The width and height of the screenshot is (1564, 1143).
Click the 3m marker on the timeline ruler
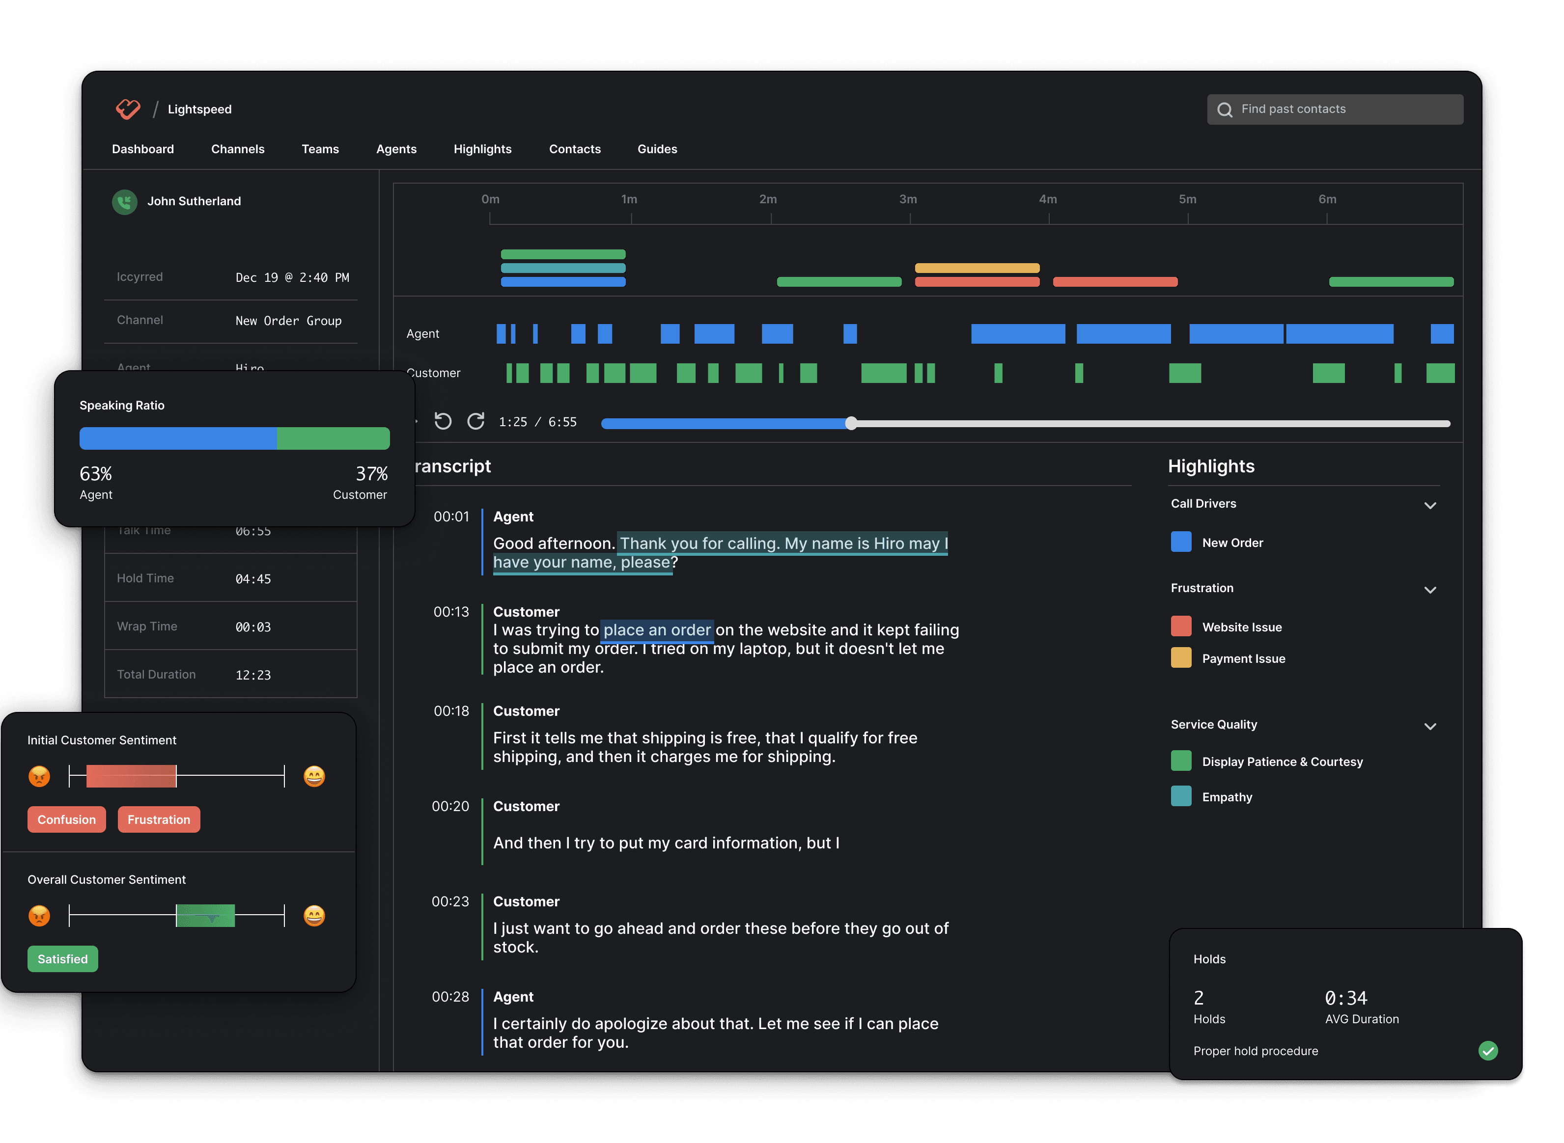tap(907, 199)
